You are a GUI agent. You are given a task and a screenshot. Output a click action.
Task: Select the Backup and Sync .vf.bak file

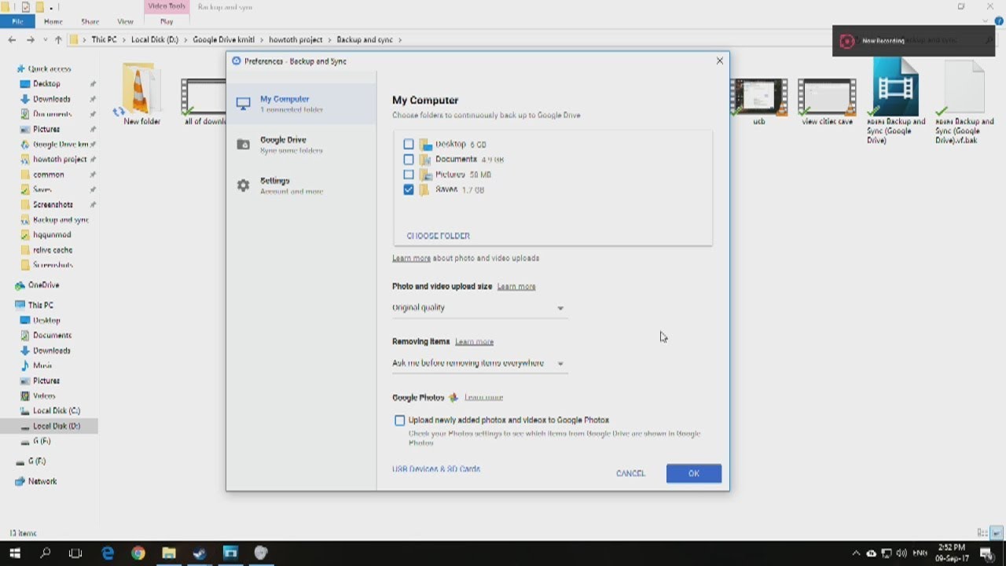coord(964,102)
